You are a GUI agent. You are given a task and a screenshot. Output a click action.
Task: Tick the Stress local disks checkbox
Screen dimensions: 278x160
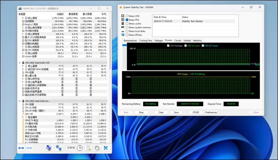127,31
